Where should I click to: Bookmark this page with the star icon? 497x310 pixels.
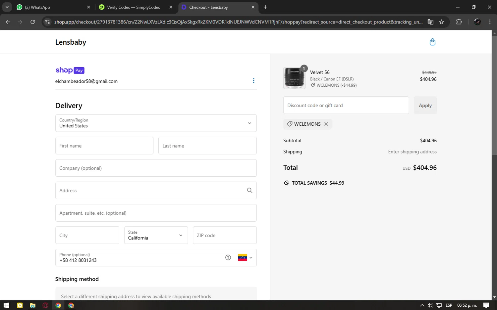(x=441, y=22)
